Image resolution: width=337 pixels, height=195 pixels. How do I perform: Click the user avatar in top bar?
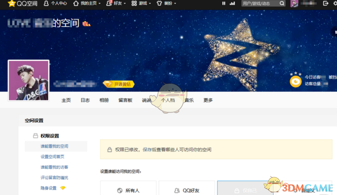click(x=294, y=3)
